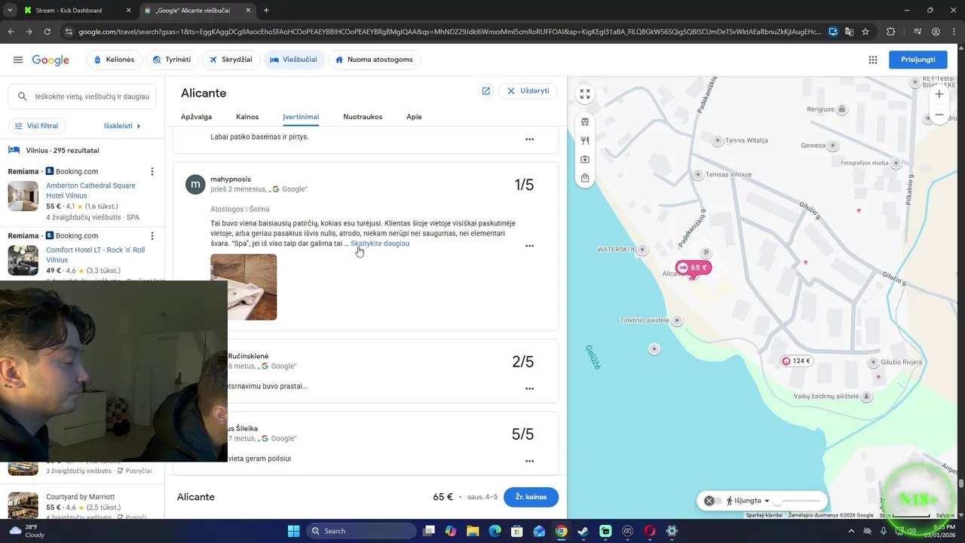Expand the map to full screen
This screenshot has width=965, height=543.
[585, 94]
